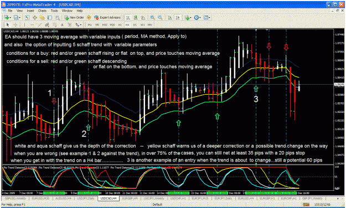Open the Templates icon
The image size is (346, 208).
205,17
